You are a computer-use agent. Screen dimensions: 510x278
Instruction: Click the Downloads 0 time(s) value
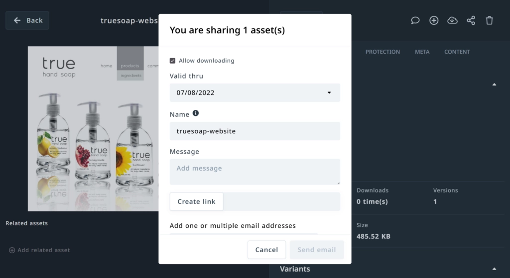[x=372, y=201]
